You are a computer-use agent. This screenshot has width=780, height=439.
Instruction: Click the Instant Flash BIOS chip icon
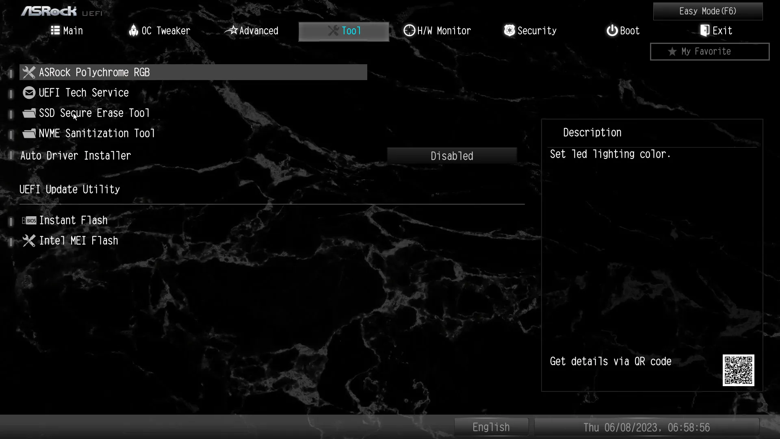29,220
